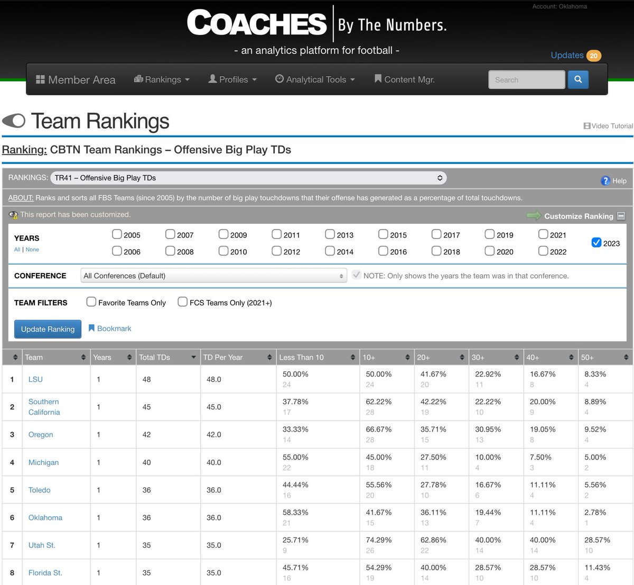Click sort arrows on Team column
Viewport: 634px width, 585px height.
pos(83,358)
